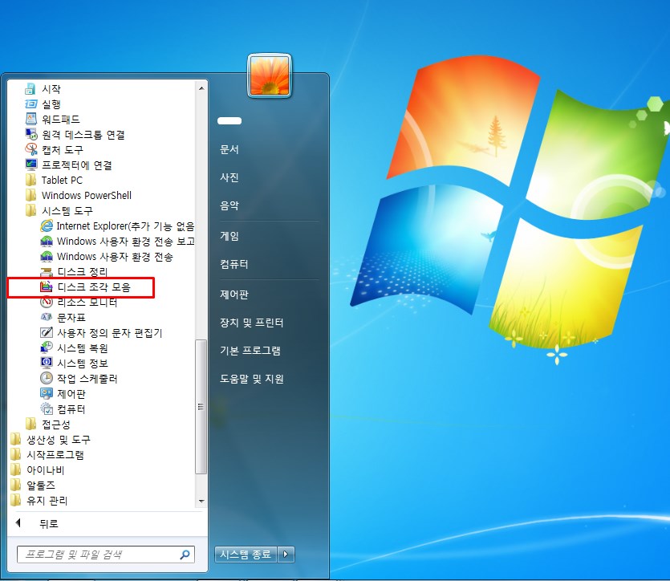Screen dimensions: 670x581
Task: Expand the 알툴즈 folder
Action: click(x=33, y=486)
